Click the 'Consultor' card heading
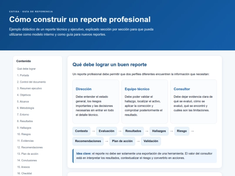 (182, 89)
